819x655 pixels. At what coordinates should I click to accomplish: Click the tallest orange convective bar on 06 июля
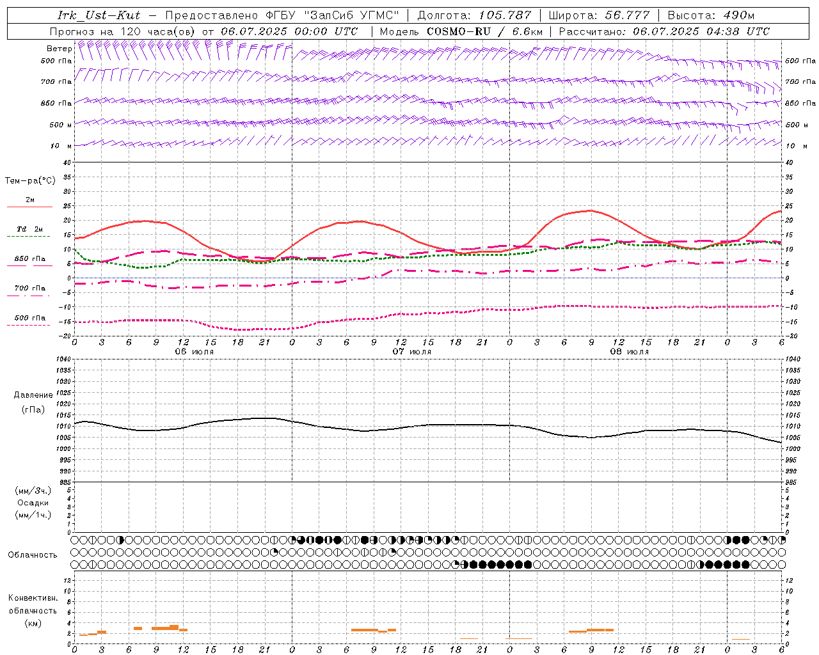tap(174, 627)
